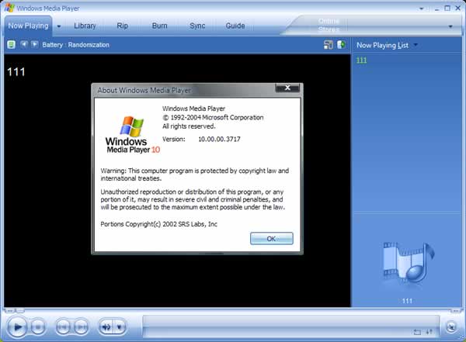Click OK in the About dialog

tap(272, 238)
